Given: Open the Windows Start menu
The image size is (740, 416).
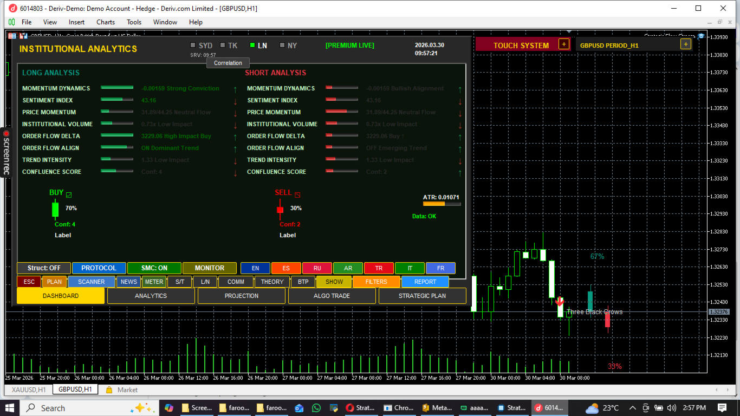Looking at the screenshot, I should pyautogui.click(x=10, y=408).
